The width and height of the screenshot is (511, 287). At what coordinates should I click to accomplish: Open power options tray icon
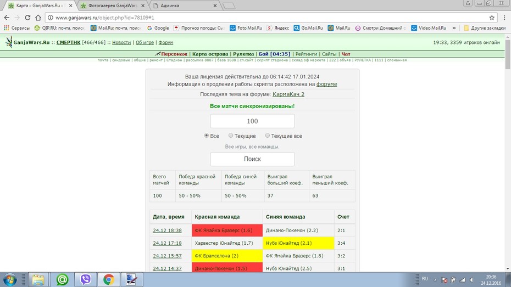tap(453, 280)
